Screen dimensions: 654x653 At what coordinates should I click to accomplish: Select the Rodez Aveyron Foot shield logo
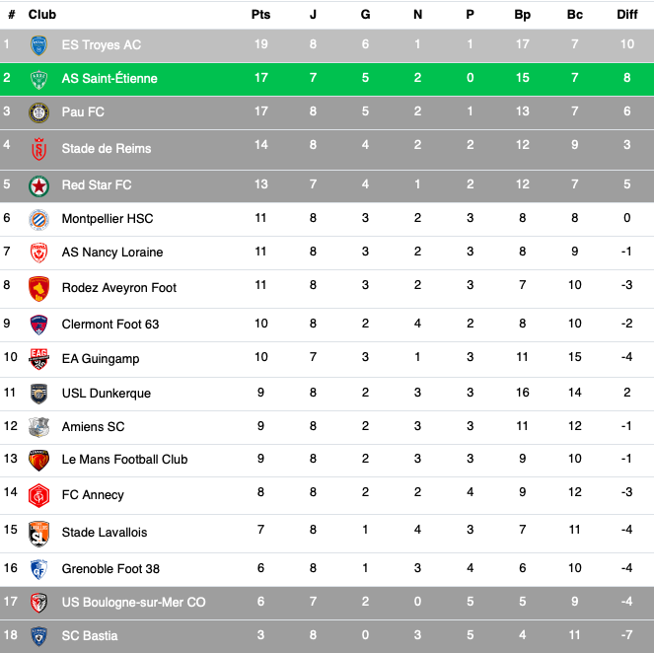click(38, 289)
